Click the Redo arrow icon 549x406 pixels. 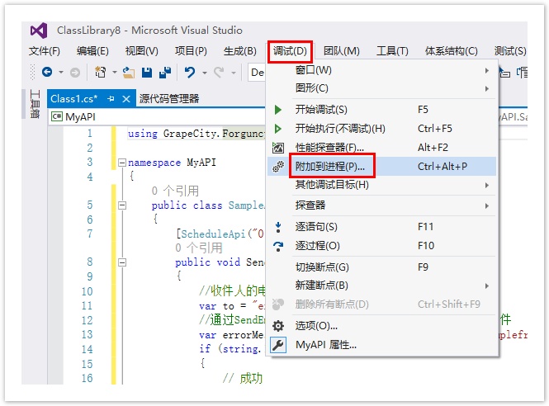(219, 73)
